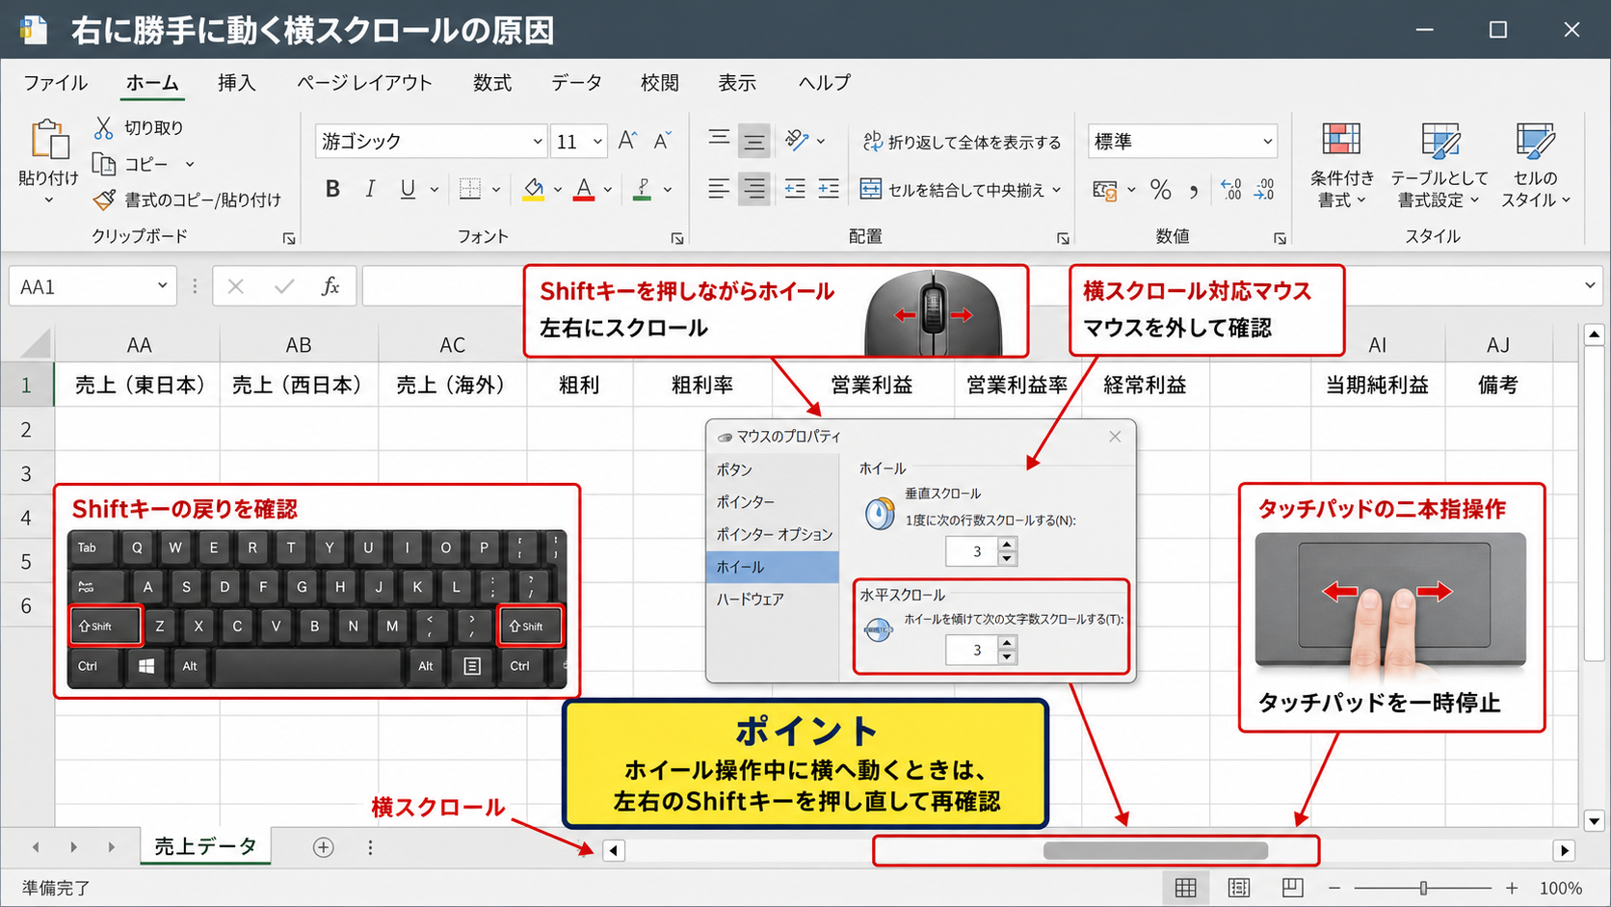Image resolution: width=1611 pixels, height=907 pixels.
Task: Switch to the データ tab
Action: coord(576,83)
